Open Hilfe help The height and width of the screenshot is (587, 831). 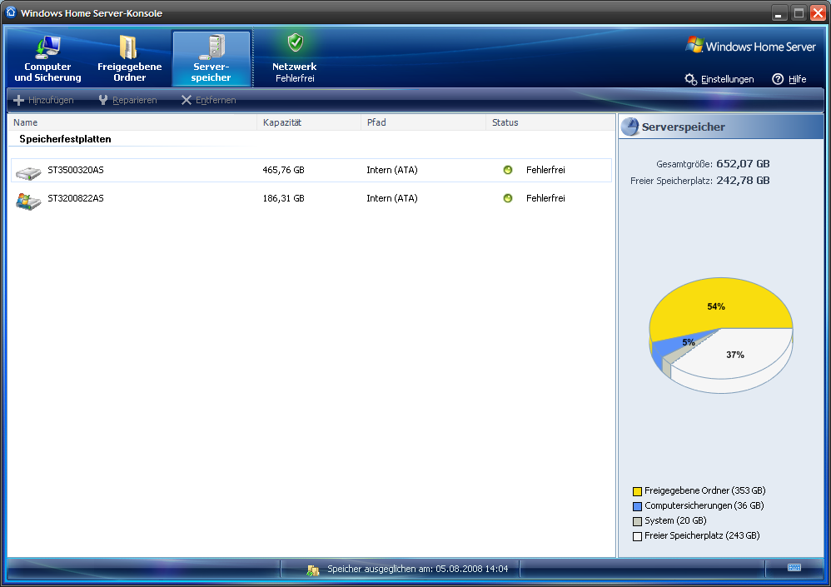coord(789,79)
